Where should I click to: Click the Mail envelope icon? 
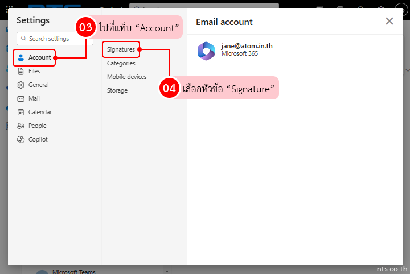coord(20,99)
